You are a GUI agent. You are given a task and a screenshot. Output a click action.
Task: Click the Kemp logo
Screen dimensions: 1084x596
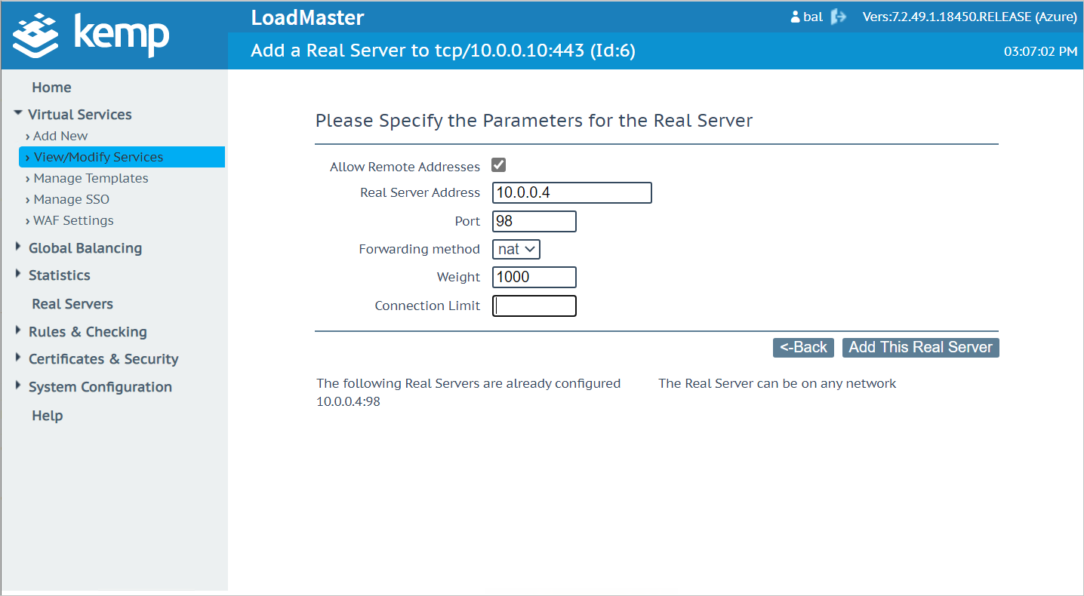[x=91, y=35]
